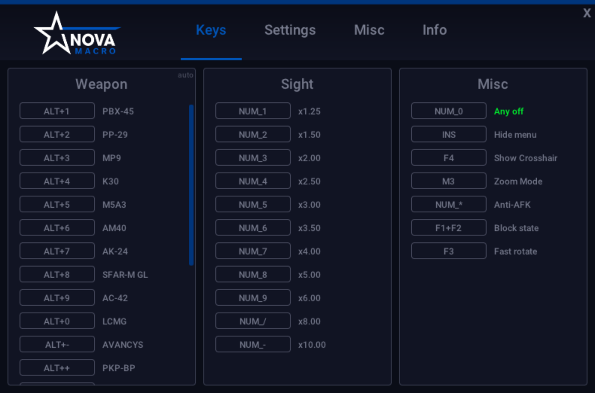
Task: Click the Misc panel heading
Action: pos(493,84)
